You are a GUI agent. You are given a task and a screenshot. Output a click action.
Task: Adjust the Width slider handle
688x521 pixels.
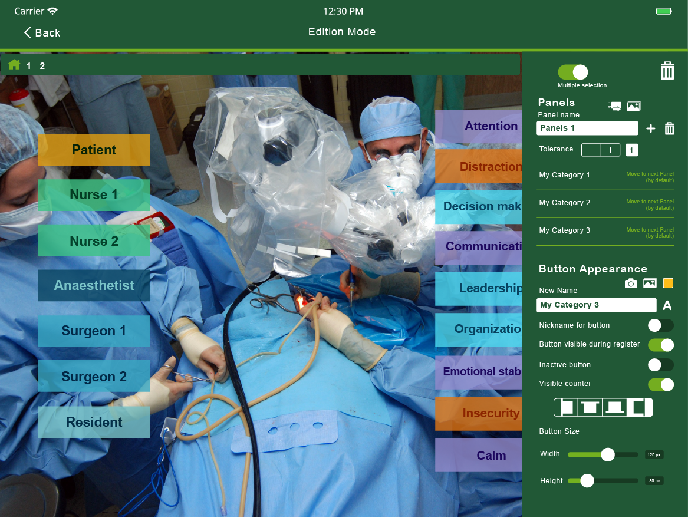[x=608, y=454]
